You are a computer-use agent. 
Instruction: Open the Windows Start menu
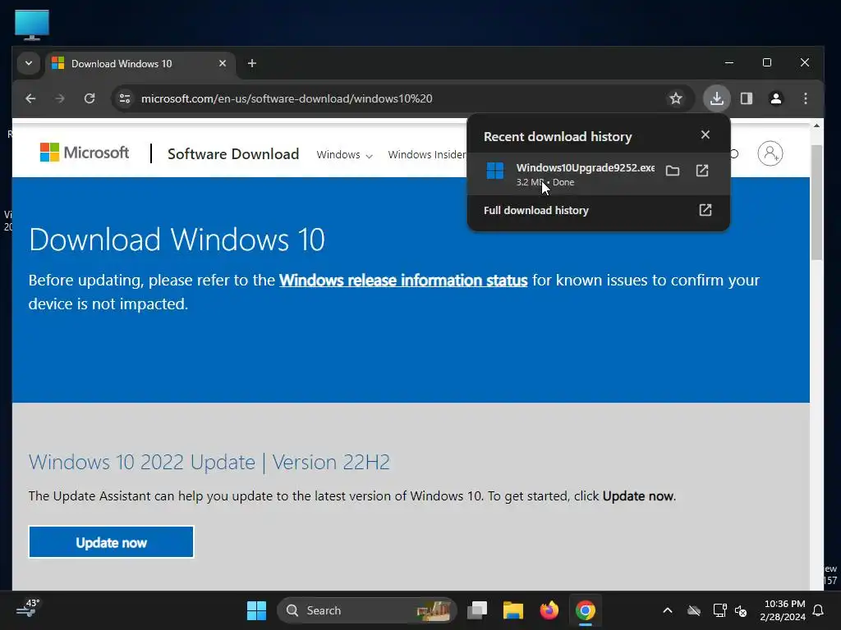[256, 610]
